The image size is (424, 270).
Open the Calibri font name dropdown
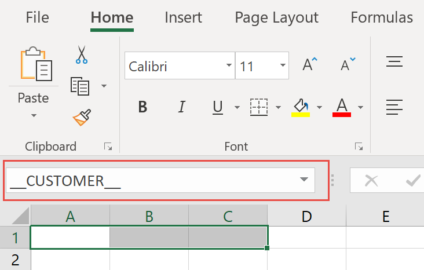coord(229,65)
